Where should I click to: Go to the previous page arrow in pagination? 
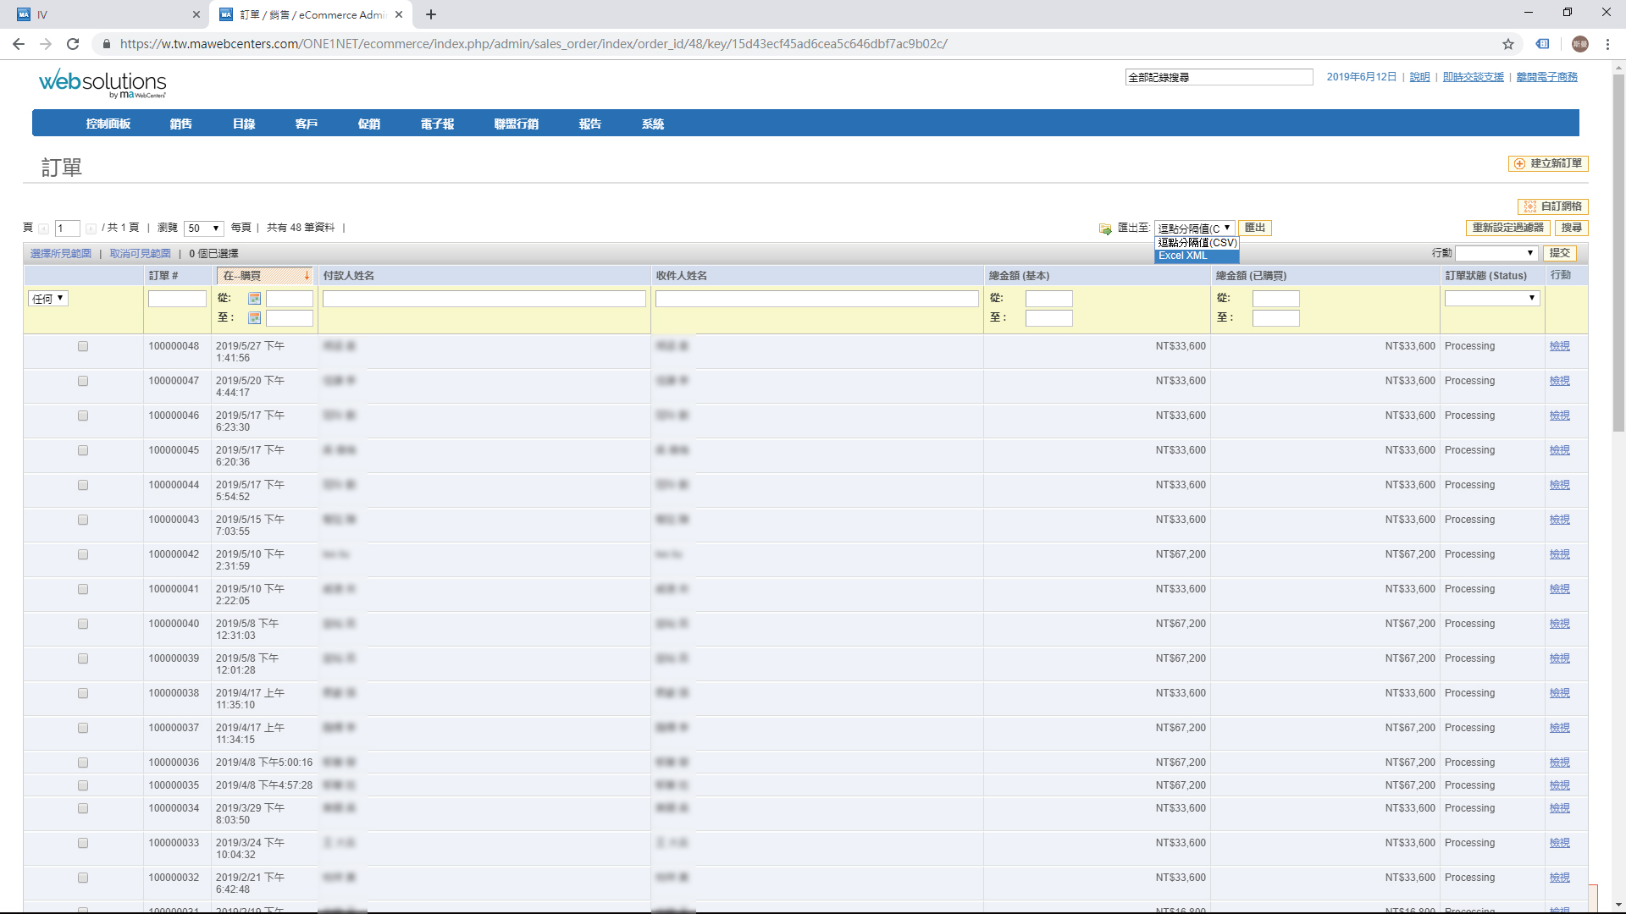pos(44,228)
